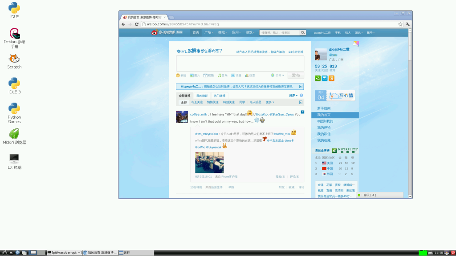Open the 应用 dropdown in the top nav
Screen dimensions: 456x256
pos(236,32)
